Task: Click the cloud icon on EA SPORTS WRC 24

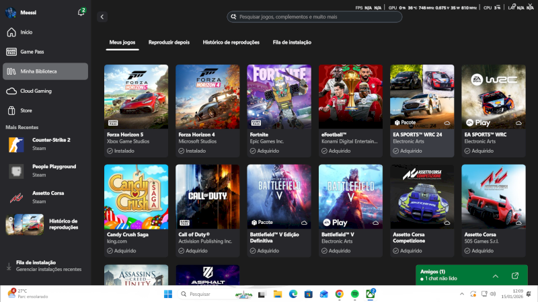Action: point(447,123)
